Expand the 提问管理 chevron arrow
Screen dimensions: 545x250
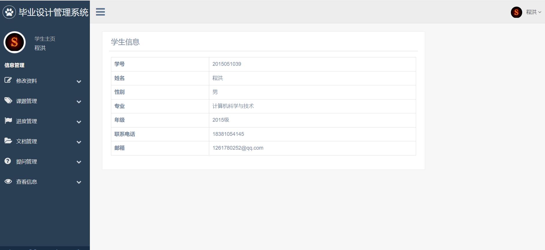tap(79, 162)
